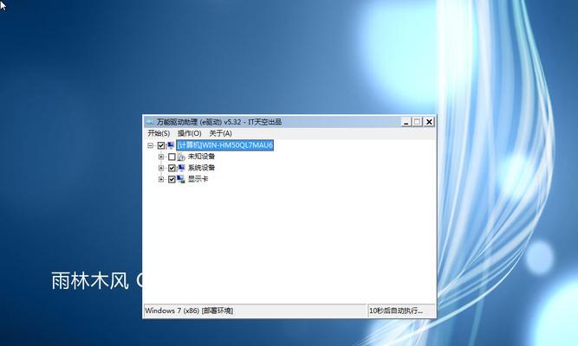Click the Windows 7 (x86) status text

pos(189,311)
